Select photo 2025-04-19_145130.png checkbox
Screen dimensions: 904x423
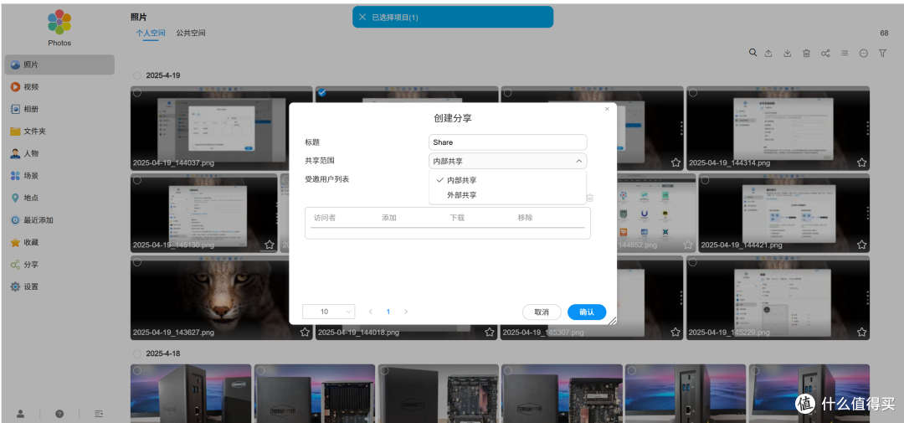point(137,180)
